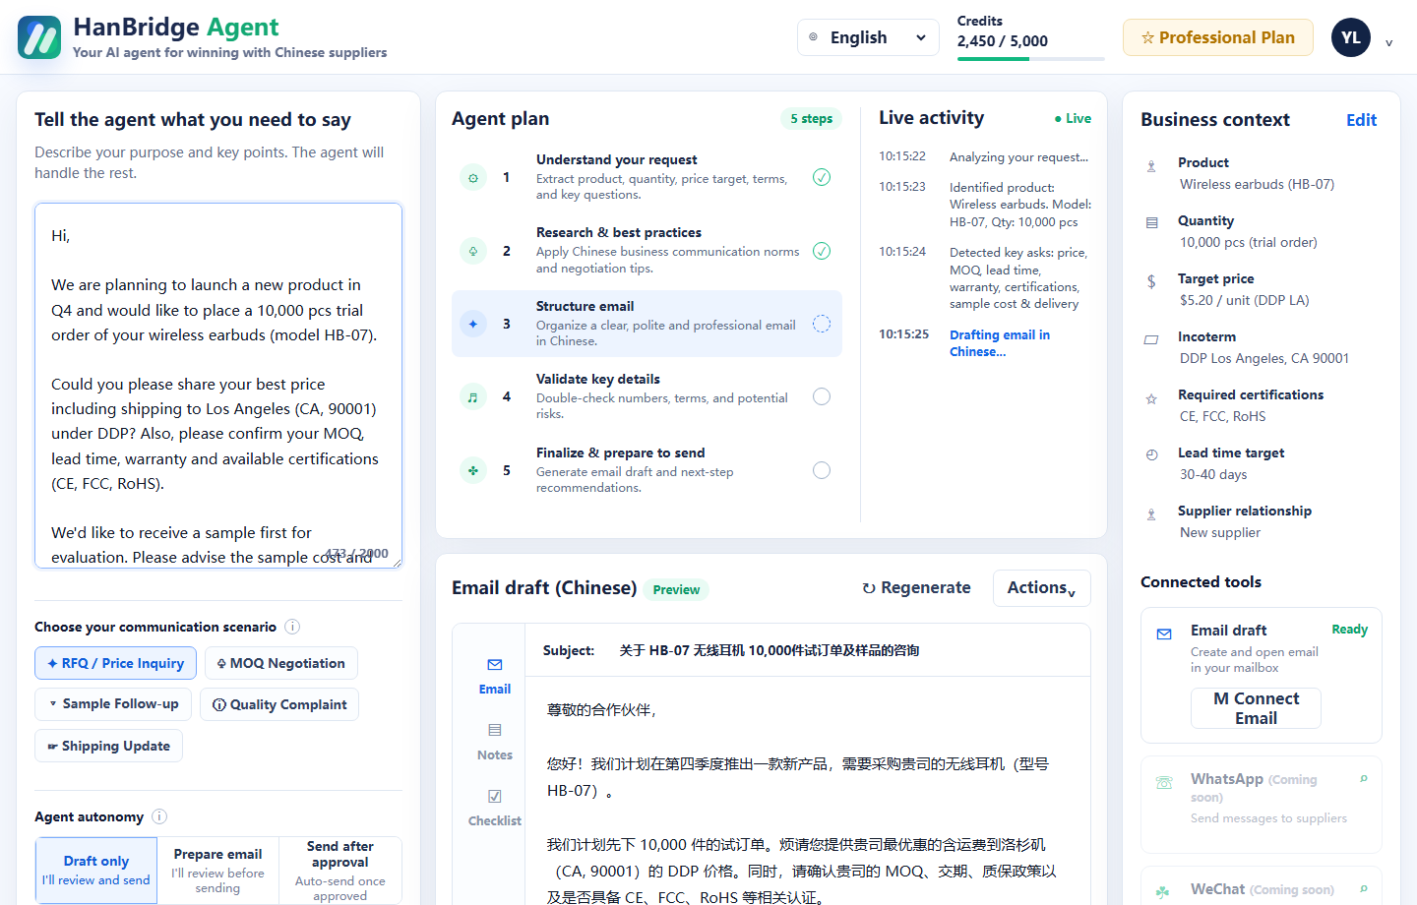The height and width of the screenshot is (905, 1417).
Task: Open the Drafting email in Chinese activity link
Action: click(x=1000, y=343)
